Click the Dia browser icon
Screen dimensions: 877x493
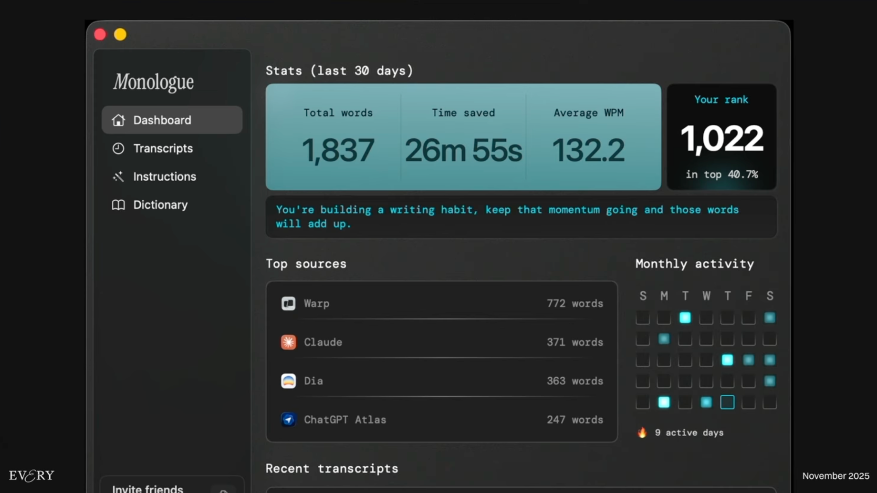click(288, 381)
